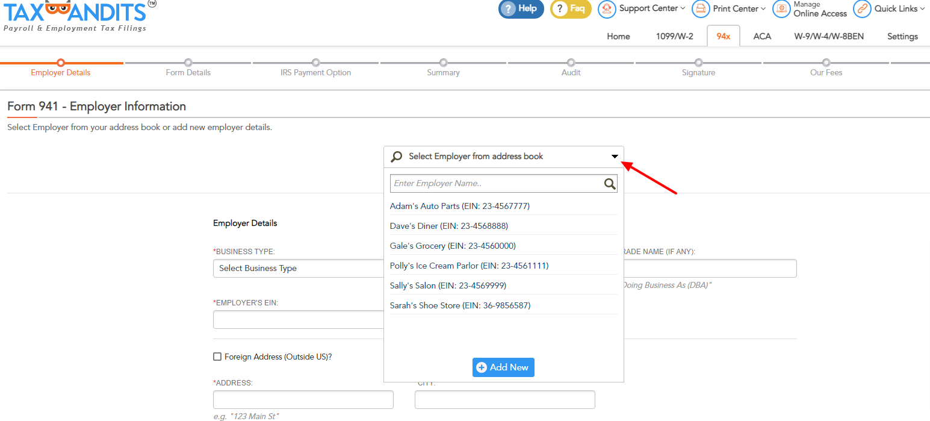Open the ACA tab
Screen dimensions: 930x421
762,36
